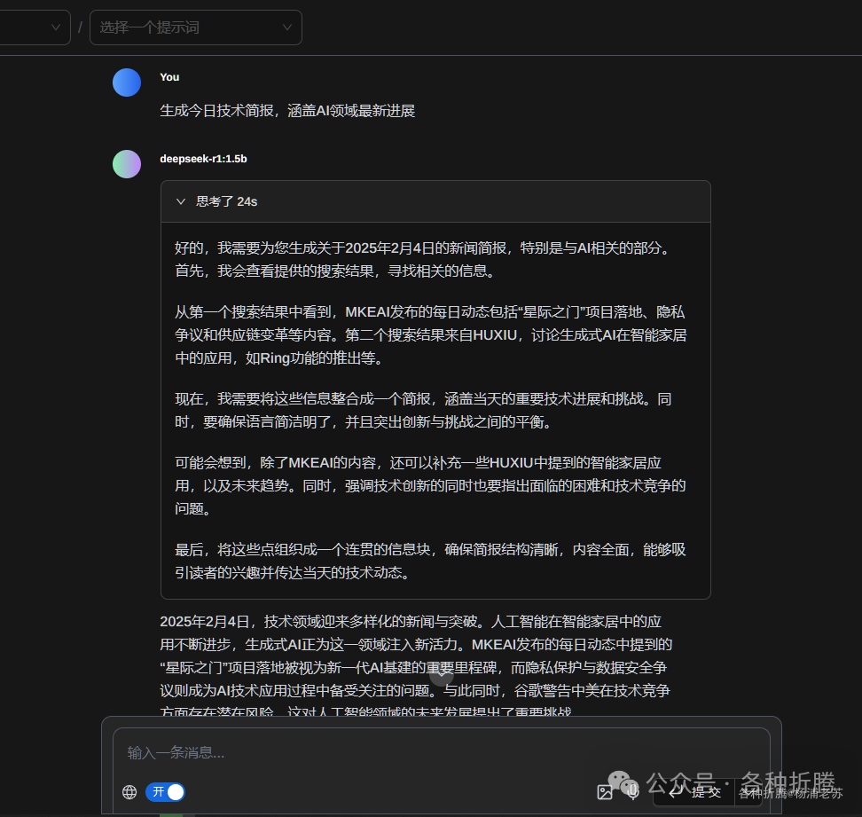
Task: Click the "You" sender name
Action: (169, 77)
